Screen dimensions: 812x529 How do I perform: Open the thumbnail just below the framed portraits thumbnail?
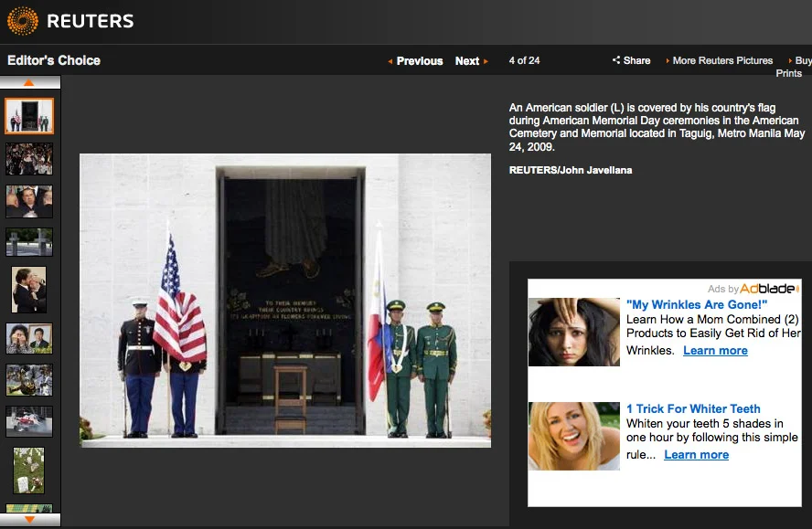click(29, 380)
